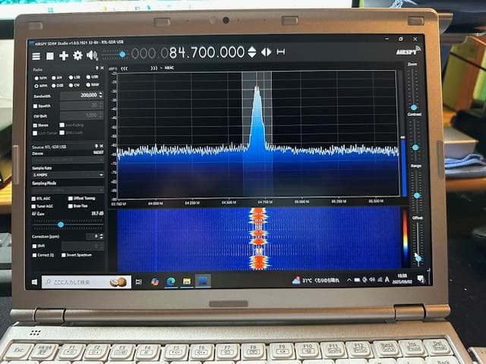Mute audio with the speaker icon

(x=92, y=55)
